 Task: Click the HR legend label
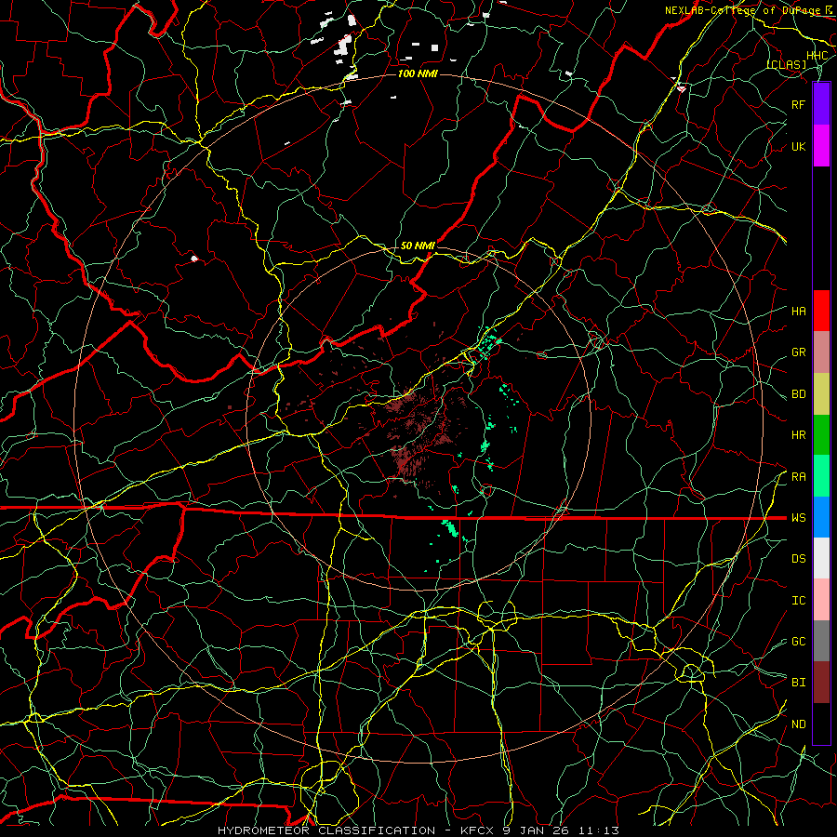pos(798,435)
